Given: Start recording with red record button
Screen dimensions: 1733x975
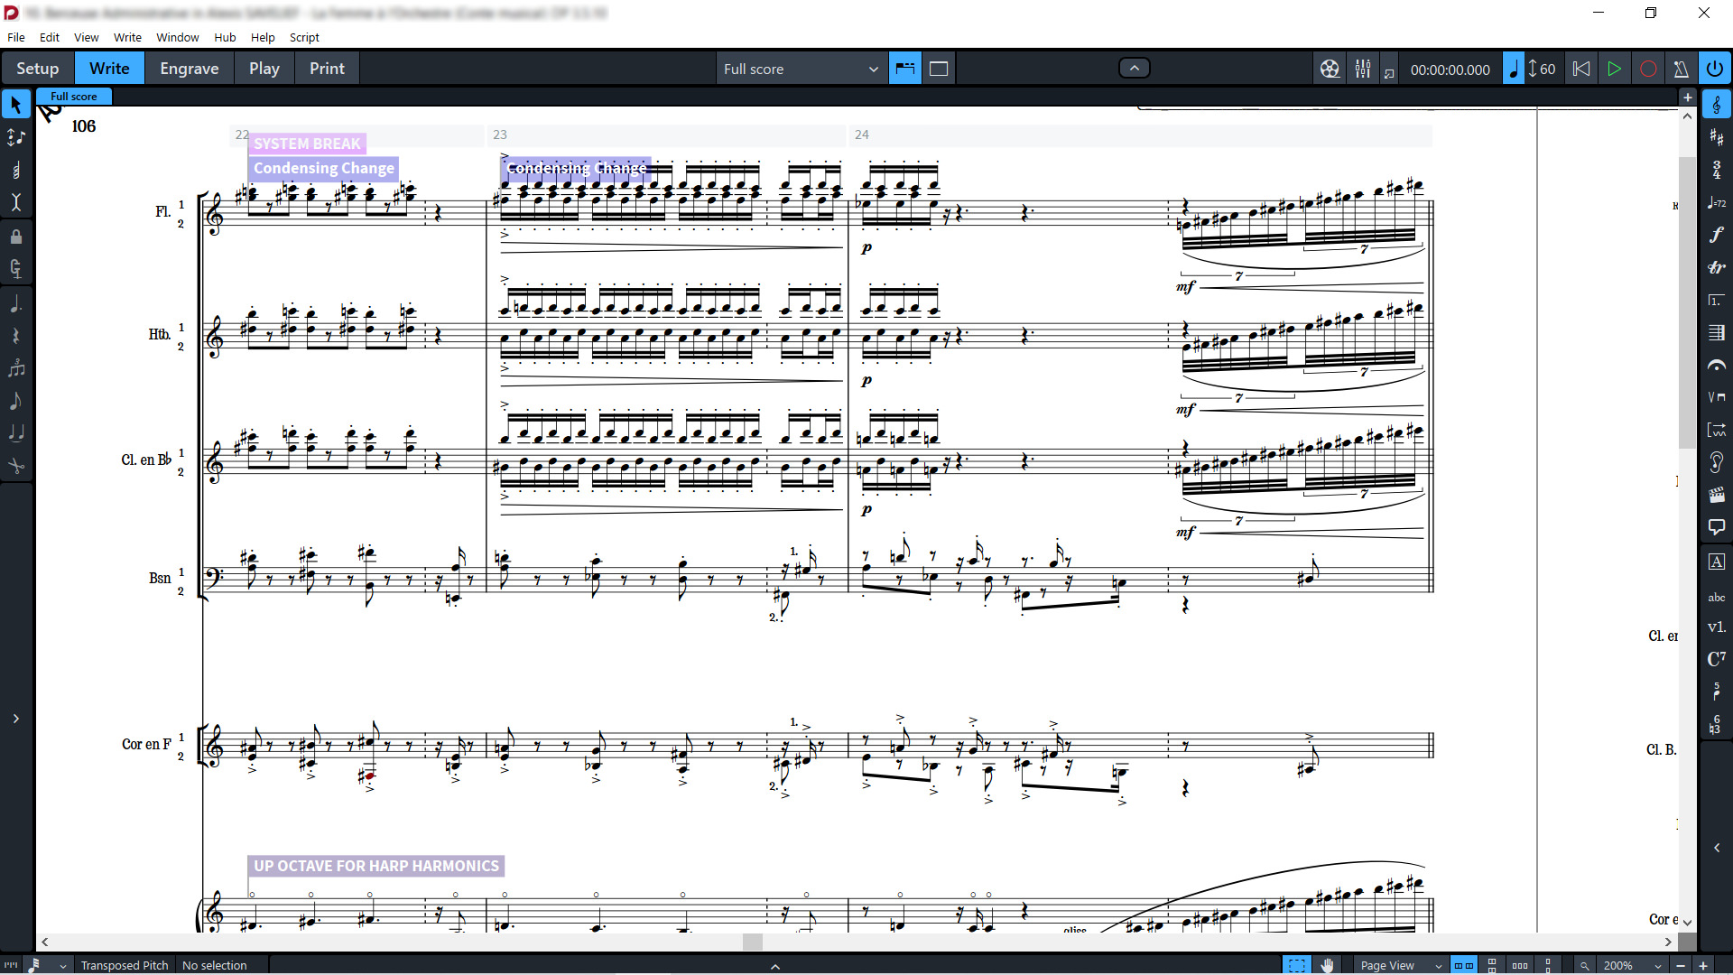Looking at the screenshot, I should 1648,69.
